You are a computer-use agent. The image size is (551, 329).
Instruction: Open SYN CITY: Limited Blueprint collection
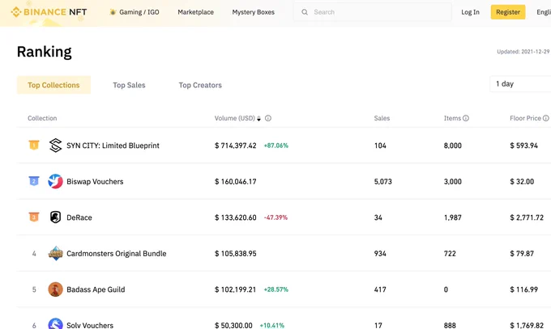point(113,146)
